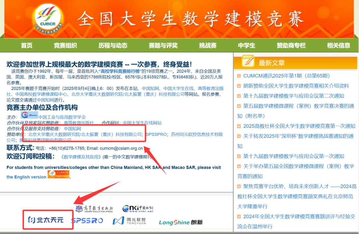Open the 竞赛组织 menu item
Viewport: 359px width, 234px height.
coord(65,45)
